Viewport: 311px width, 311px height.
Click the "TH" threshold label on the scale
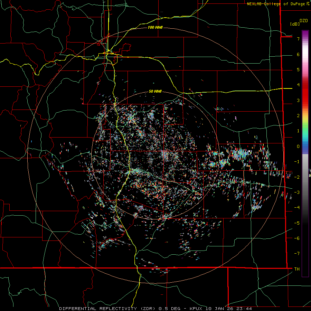point(297,269)
